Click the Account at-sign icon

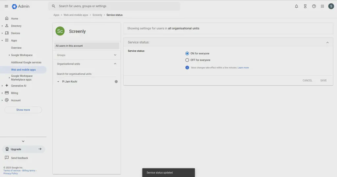click(7, 100)
